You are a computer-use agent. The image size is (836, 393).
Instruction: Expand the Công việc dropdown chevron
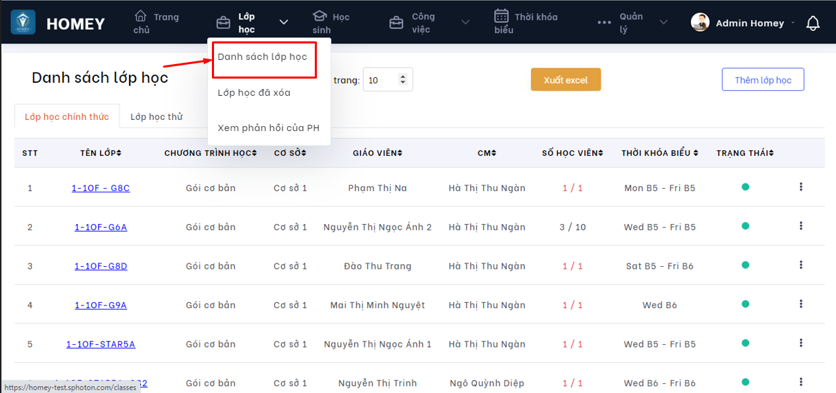click(465, 23)
